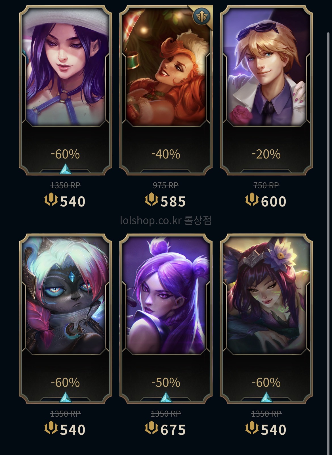Click the gemstone icon under the first -60% card

[x=66, y=169]
